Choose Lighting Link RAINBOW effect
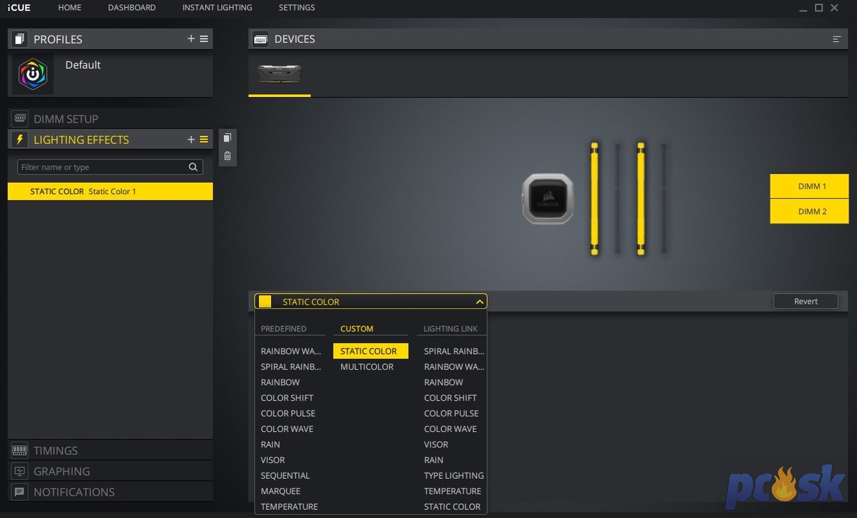 click(x=443, y=382)
